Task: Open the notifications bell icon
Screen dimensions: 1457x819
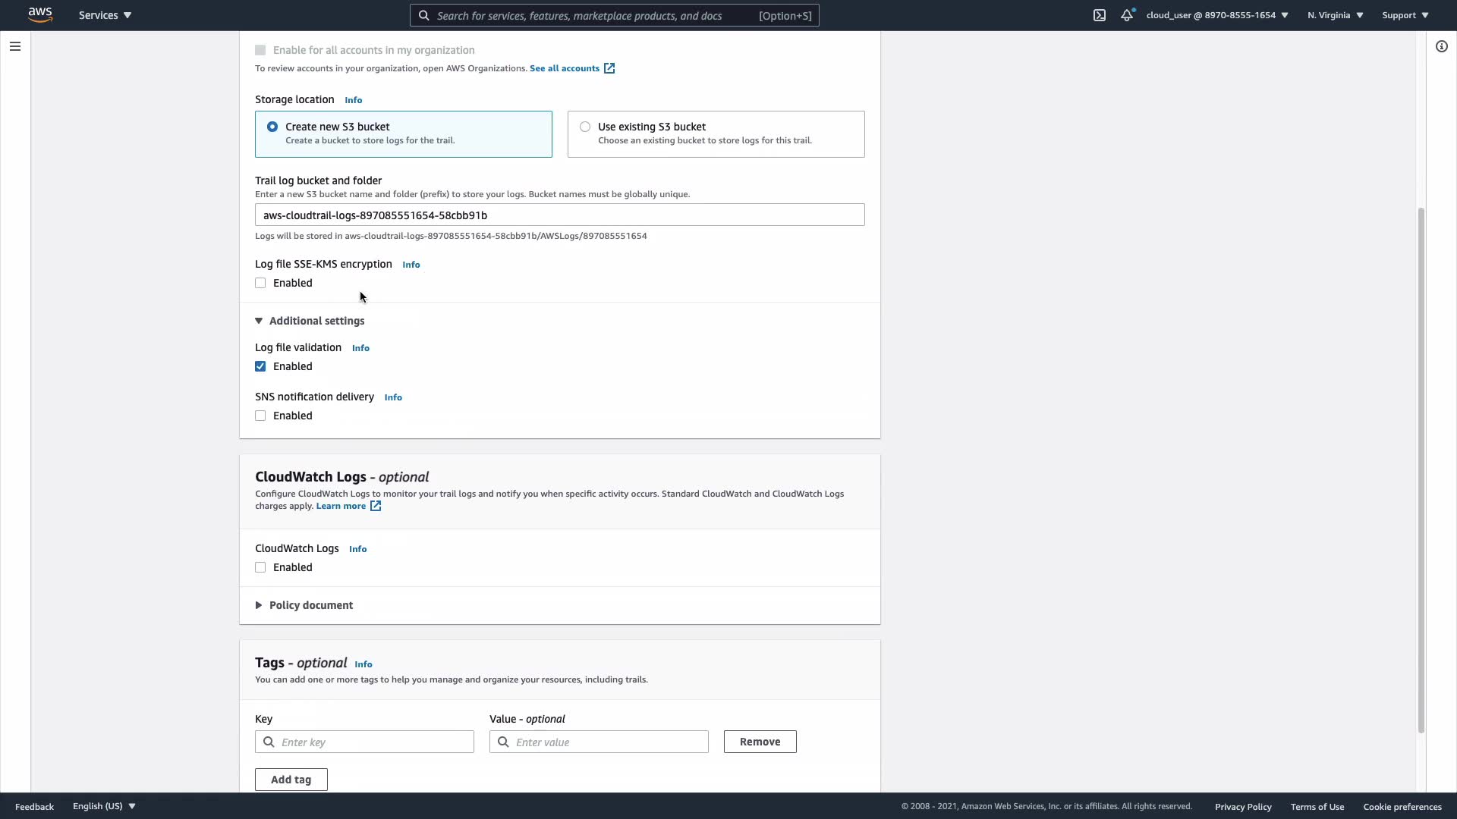Action: (1127, 15)
